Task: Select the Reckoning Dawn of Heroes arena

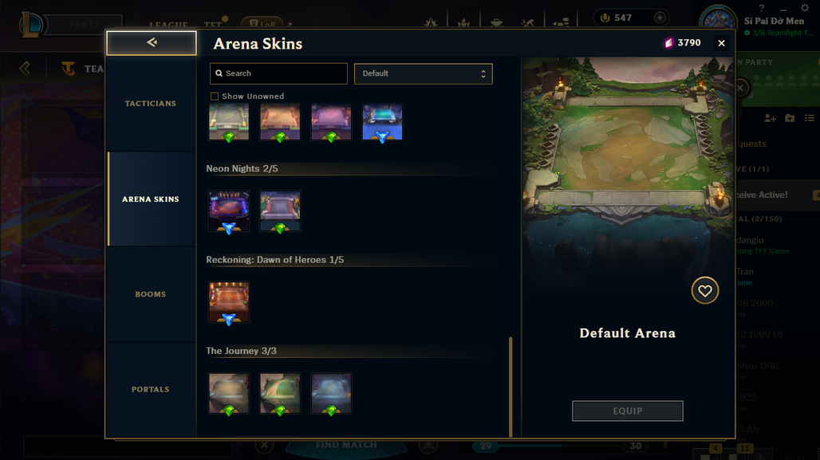Action: 229,302
